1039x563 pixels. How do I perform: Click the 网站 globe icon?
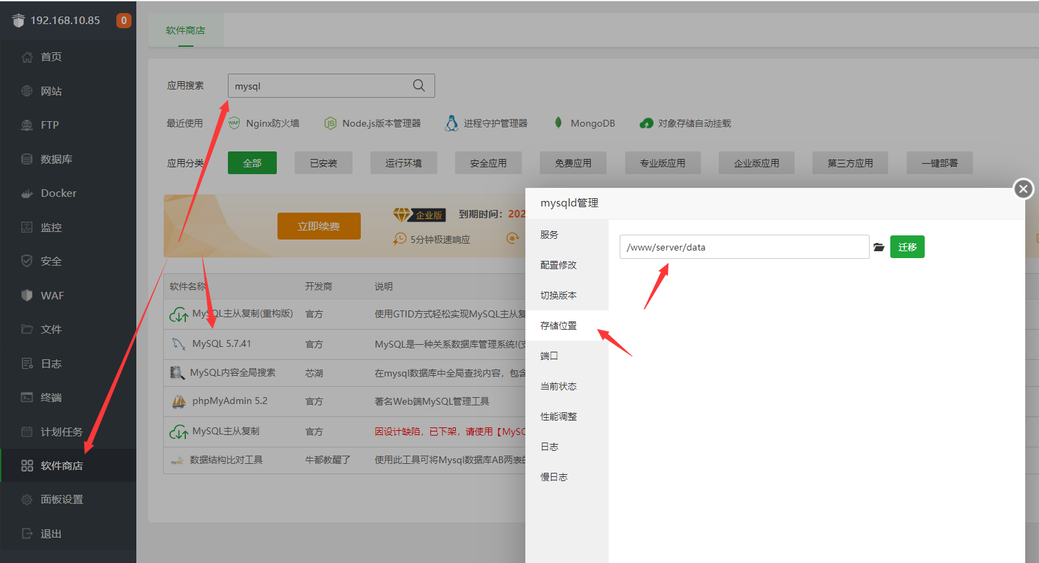27,91
